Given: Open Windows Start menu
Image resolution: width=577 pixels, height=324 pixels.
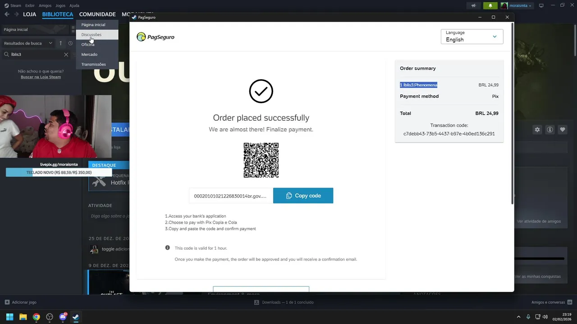Looking at the screenshot, I should tap(9, 317).
